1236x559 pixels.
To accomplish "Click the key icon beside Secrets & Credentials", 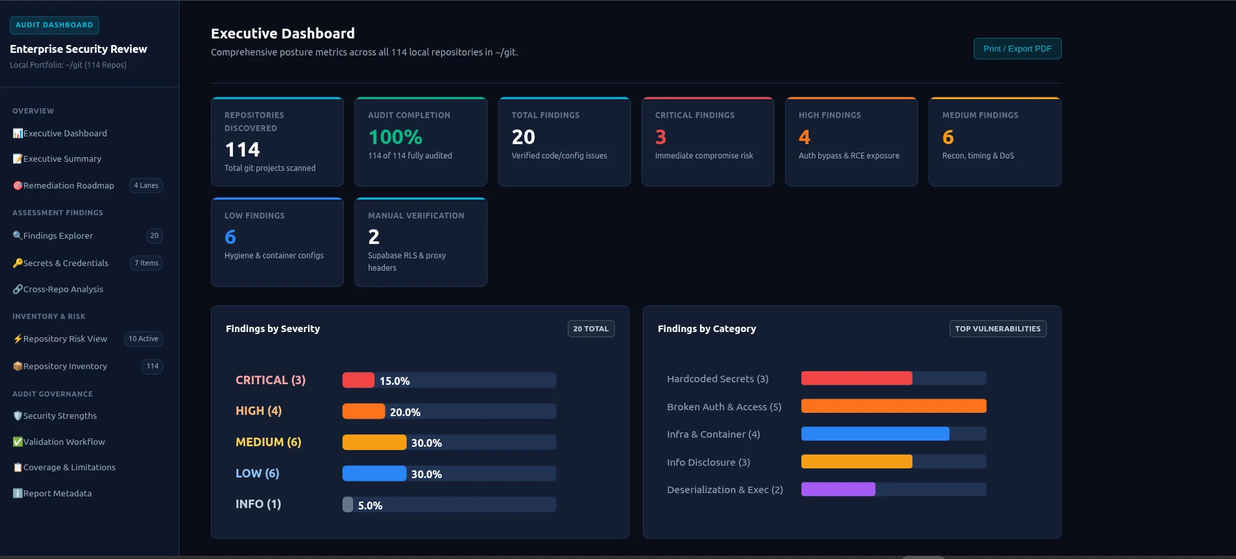I will click(18, 263).
